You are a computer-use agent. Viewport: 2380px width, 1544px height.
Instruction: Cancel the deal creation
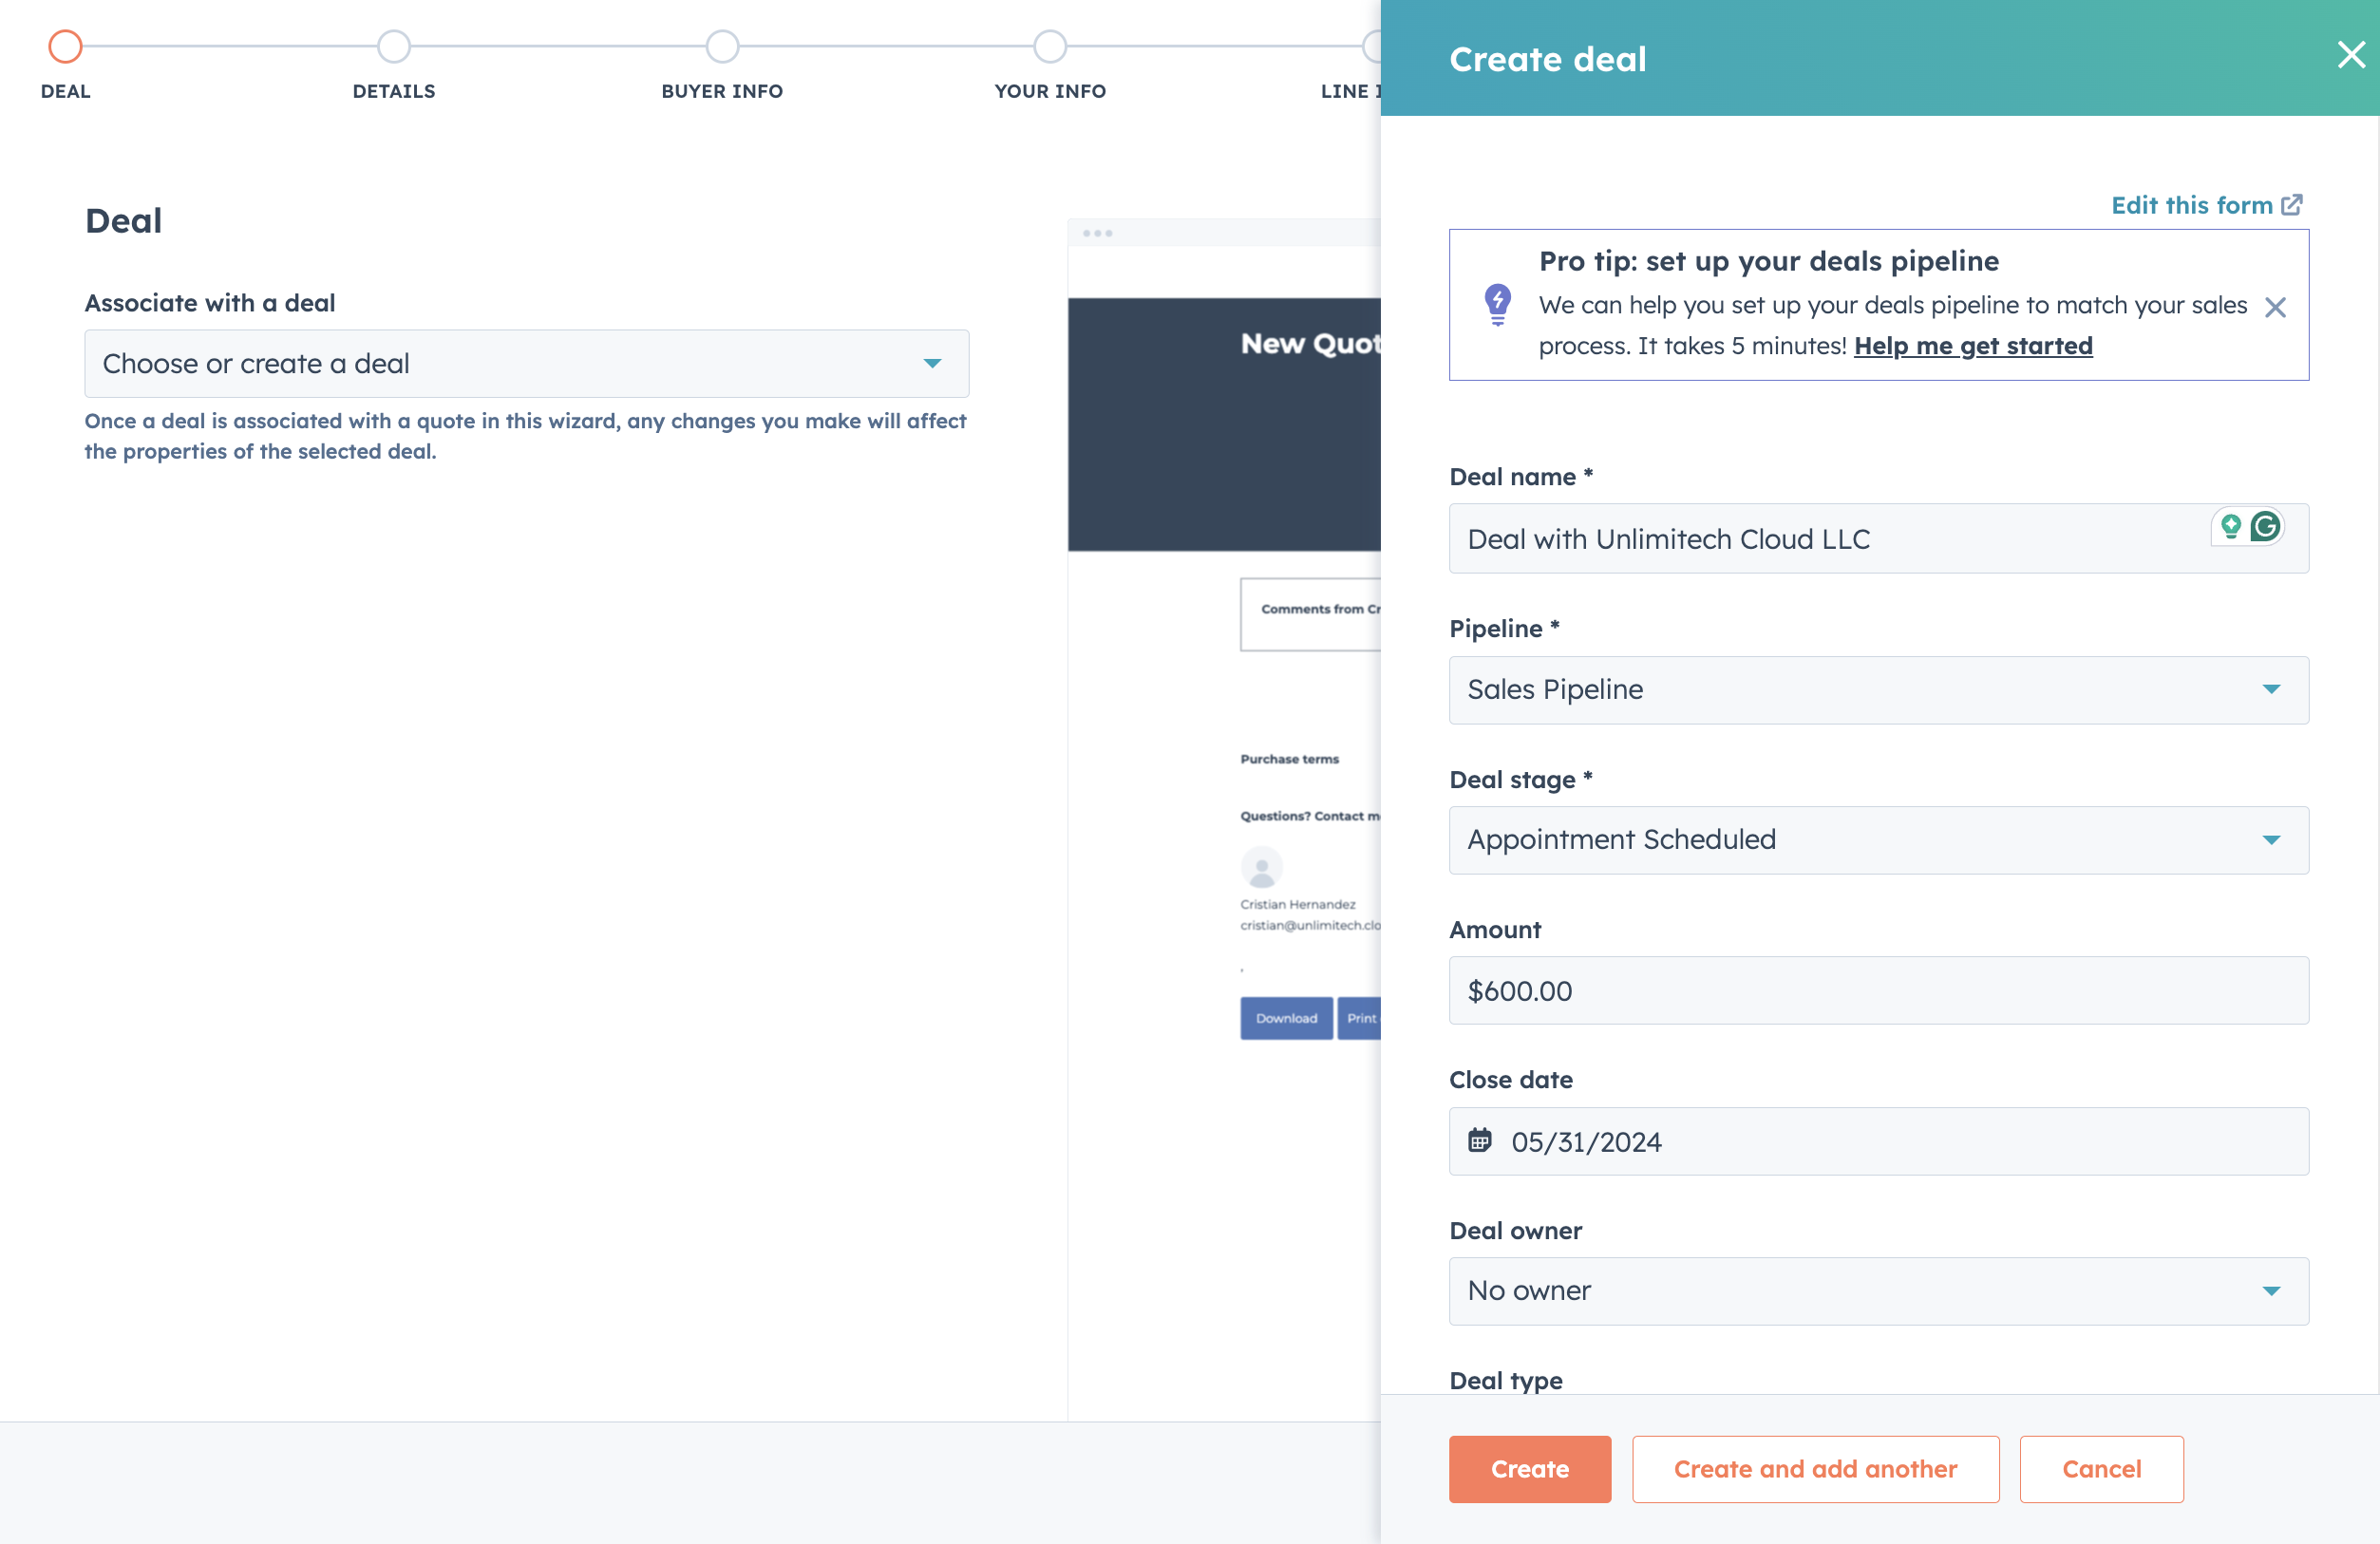point(2101,1469)
